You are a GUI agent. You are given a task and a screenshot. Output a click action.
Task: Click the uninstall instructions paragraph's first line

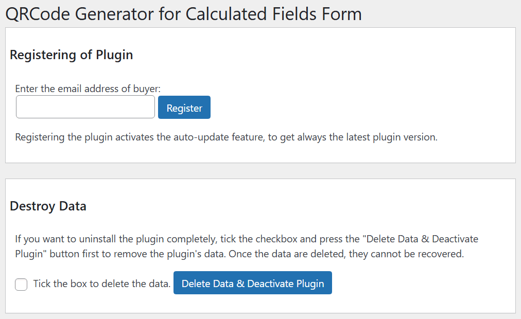pos(247,239)
